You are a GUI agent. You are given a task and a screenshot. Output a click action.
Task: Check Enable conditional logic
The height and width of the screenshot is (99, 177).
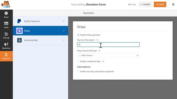(78, 61)
